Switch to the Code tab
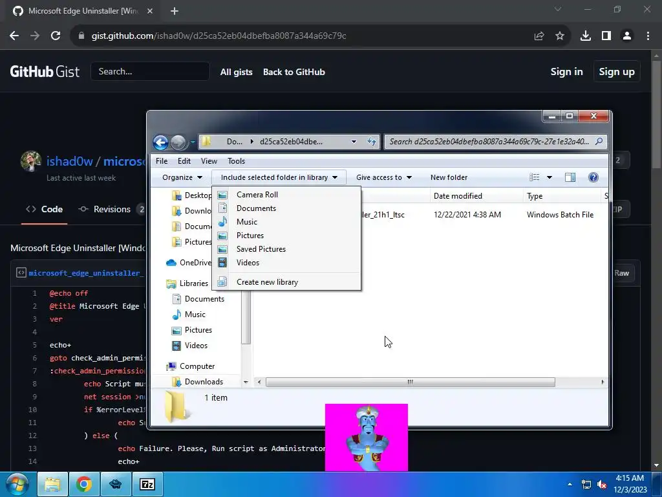 click(45, 209)
